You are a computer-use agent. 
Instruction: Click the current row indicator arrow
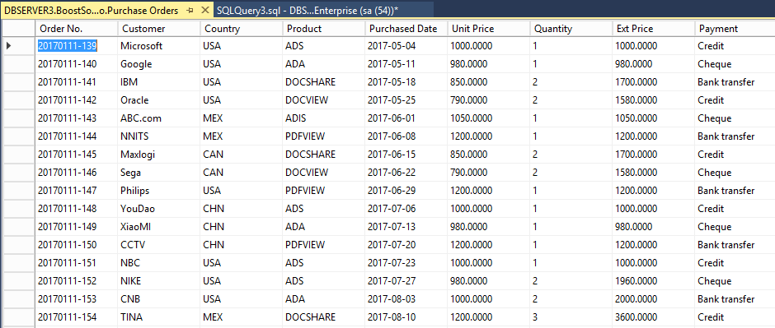[9, 46]
